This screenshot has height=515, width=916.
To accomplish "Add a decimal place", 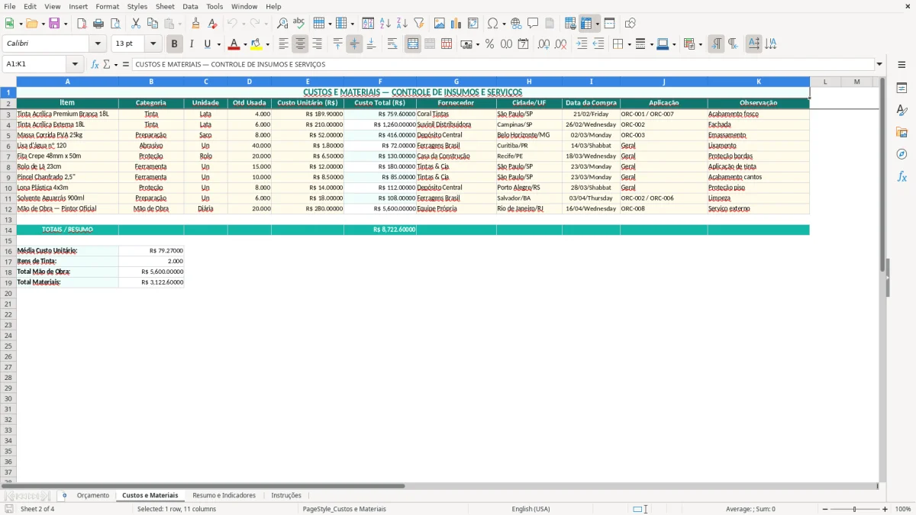I will coord(543,44).
